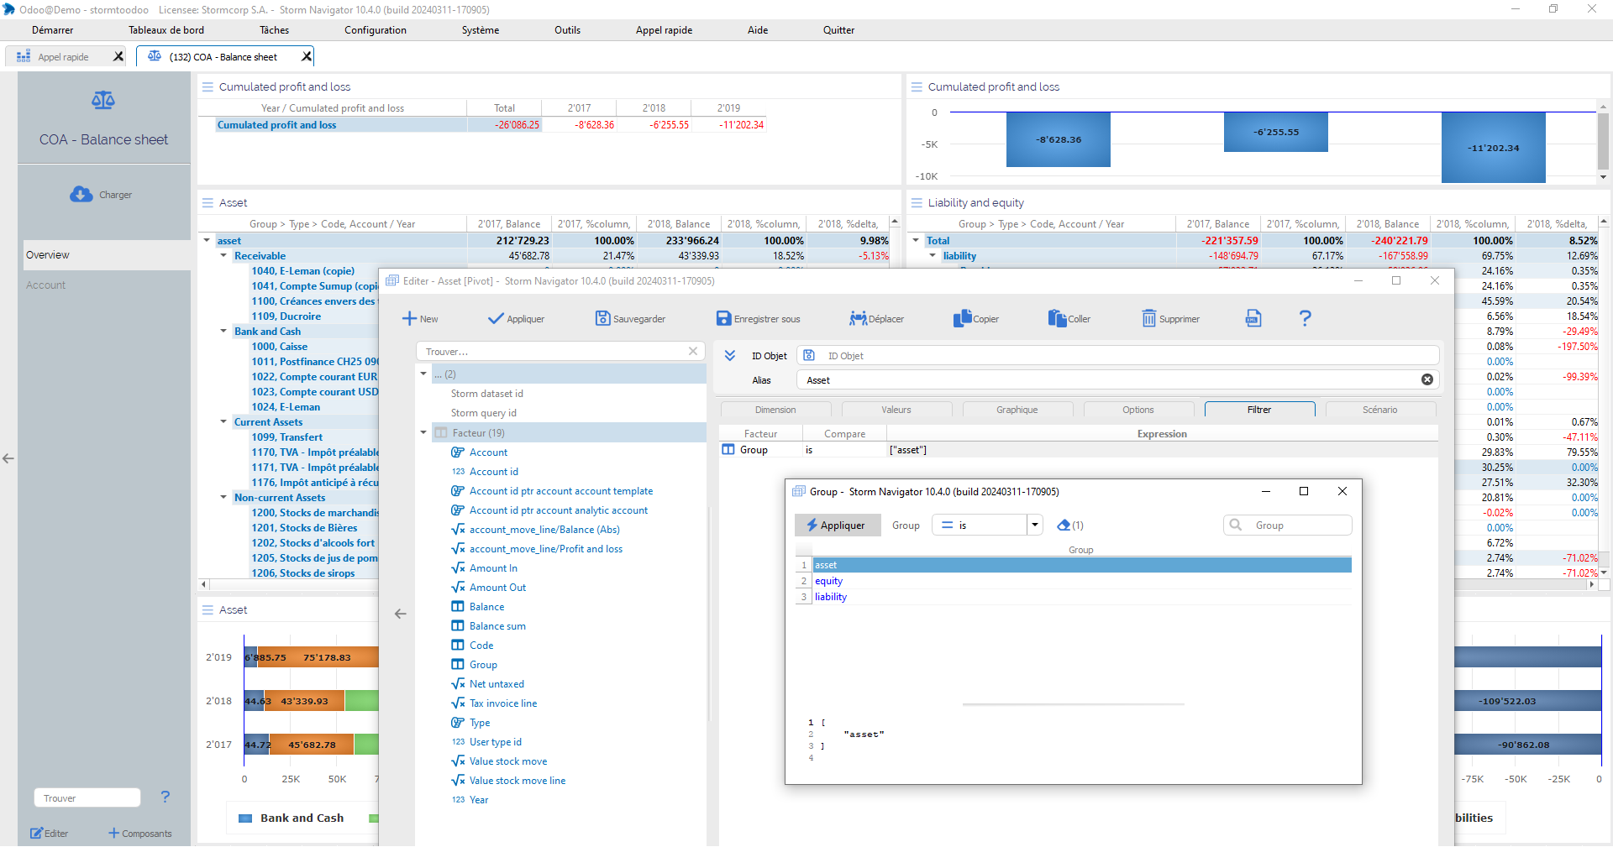
Task: Open the Tableaux de bord menu
Action: [x=166, y=30]
